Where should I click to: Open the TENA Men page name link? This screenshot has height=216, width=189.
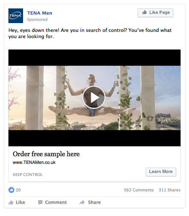[x=40, y=13]
